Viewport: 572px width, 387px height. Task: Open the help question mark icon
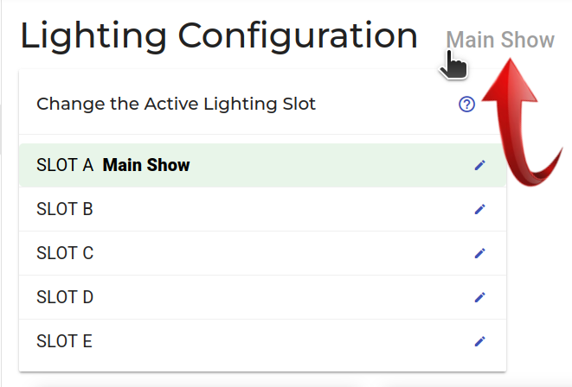click(467, 105)
